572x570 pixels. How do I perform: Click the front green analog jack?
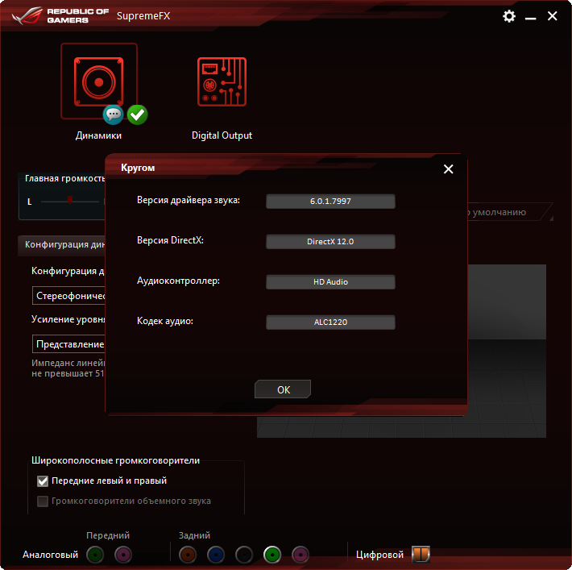pos(95,555)
